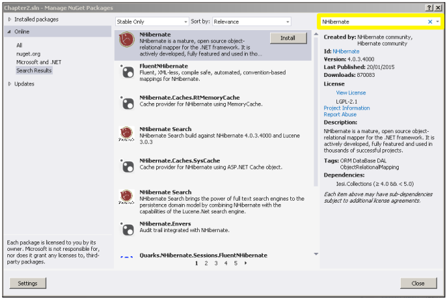Screen dimensions: 447x299
Task: Go to results page 3
Action: [216, 264]
